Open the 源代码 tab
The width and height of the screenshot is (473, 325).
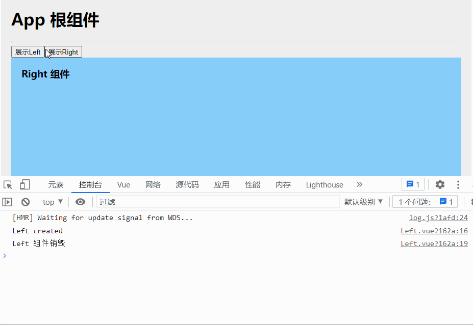coord(187,184)
